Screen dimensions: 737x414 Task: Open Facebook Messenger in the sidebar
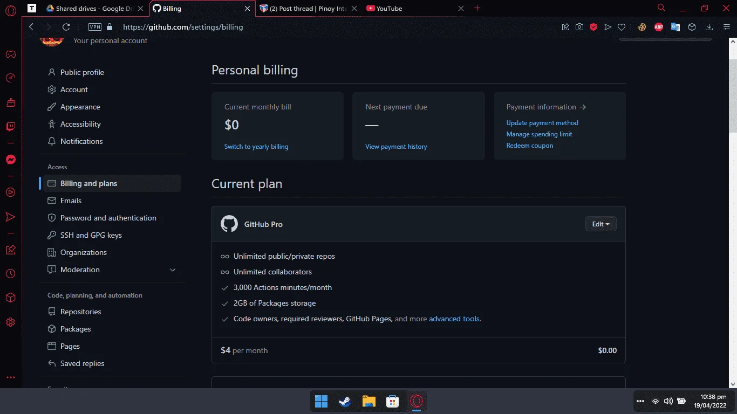coord(10,160)
